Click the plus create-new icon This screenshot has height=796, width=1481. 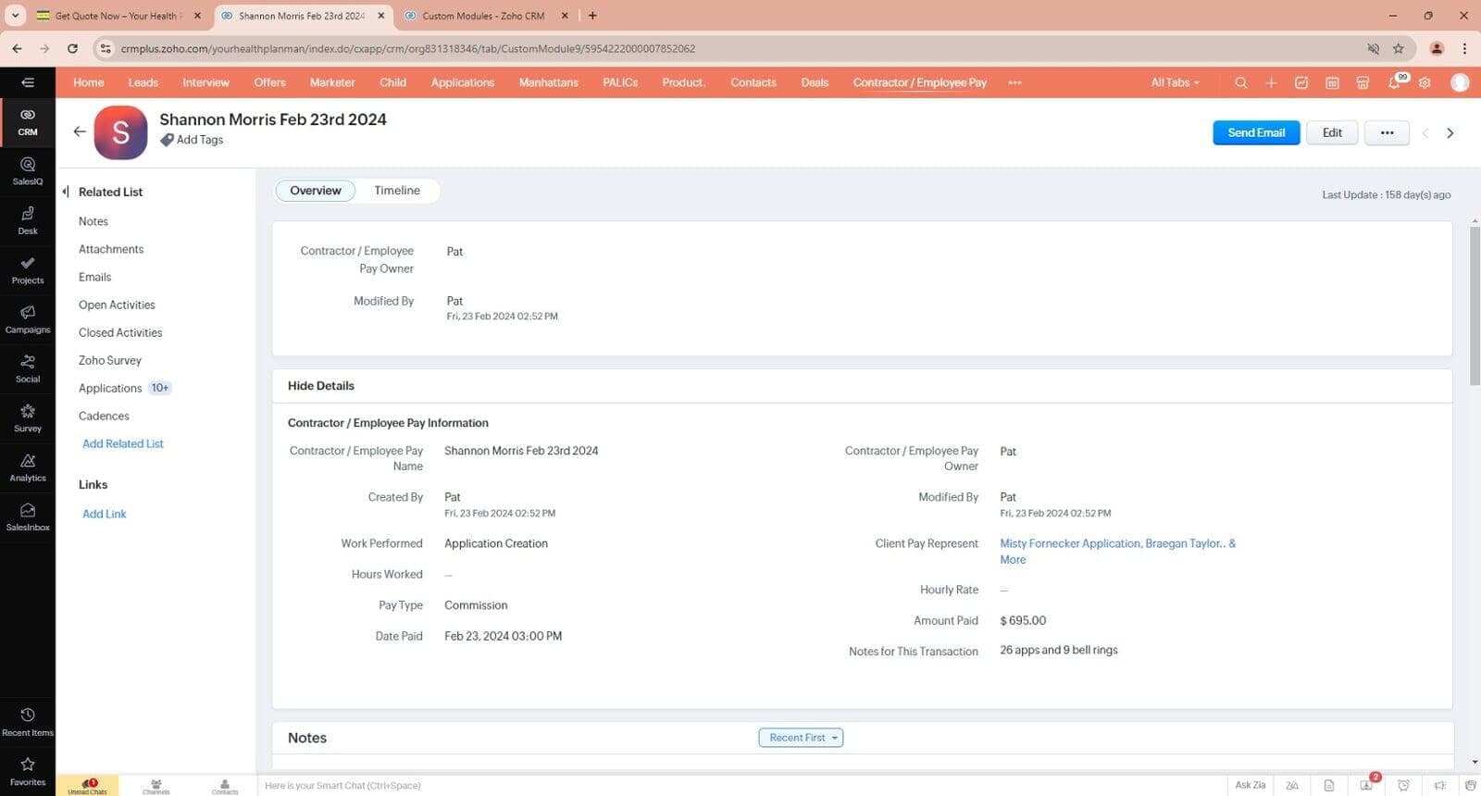[1271, 82]
